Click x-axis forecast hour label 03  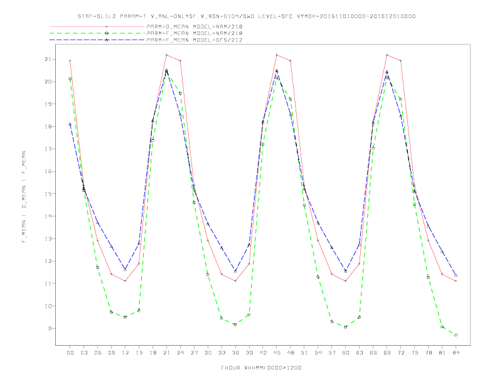click(83, 353)
